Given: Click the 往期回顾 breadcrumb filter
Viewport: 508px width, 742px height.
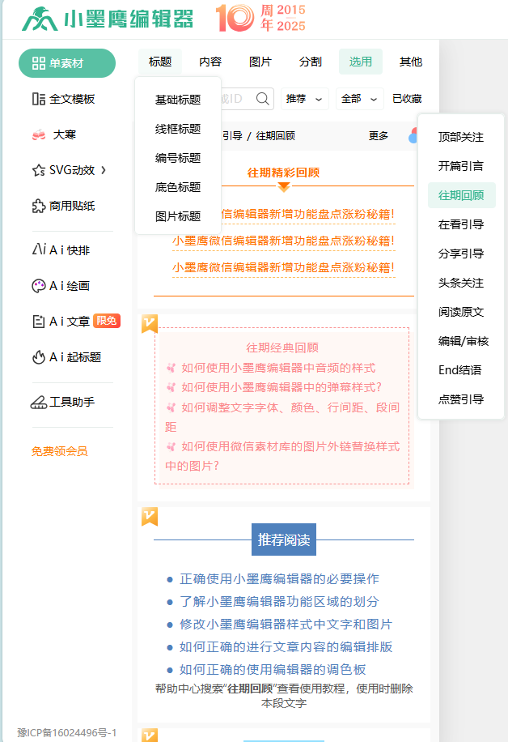Looking at the screenshot, I should pos(276,136).
